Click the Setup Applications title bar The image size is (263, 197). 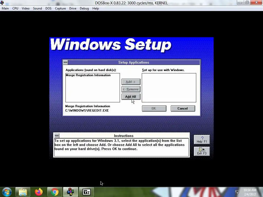tap(134, 62)
